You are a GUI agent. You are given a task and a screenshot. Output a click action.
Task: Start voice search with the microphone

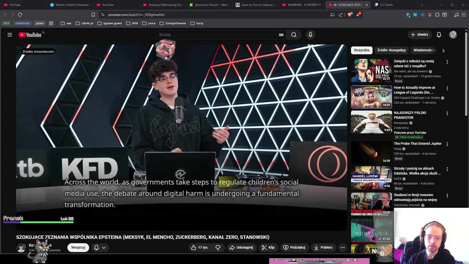tap(310, 34)
